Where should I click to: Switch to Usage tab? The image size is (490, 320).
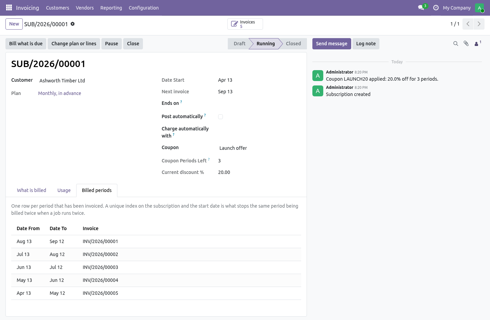coord(64,190)
